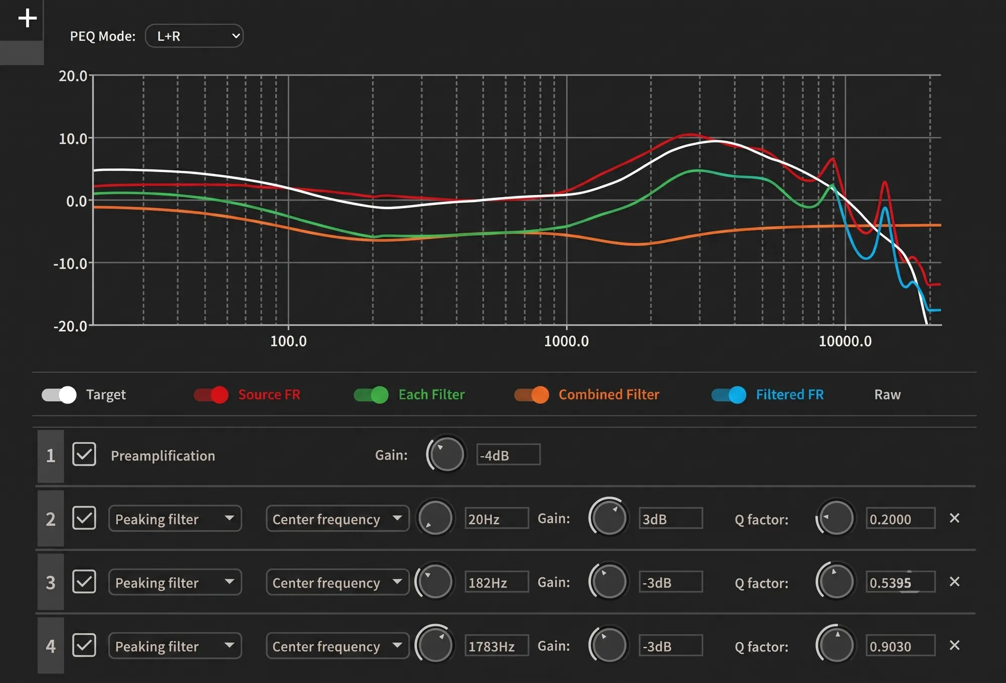1006x683 pixels.
Task: Click the Filtered FR label
Action: click(x=790, y=395)
